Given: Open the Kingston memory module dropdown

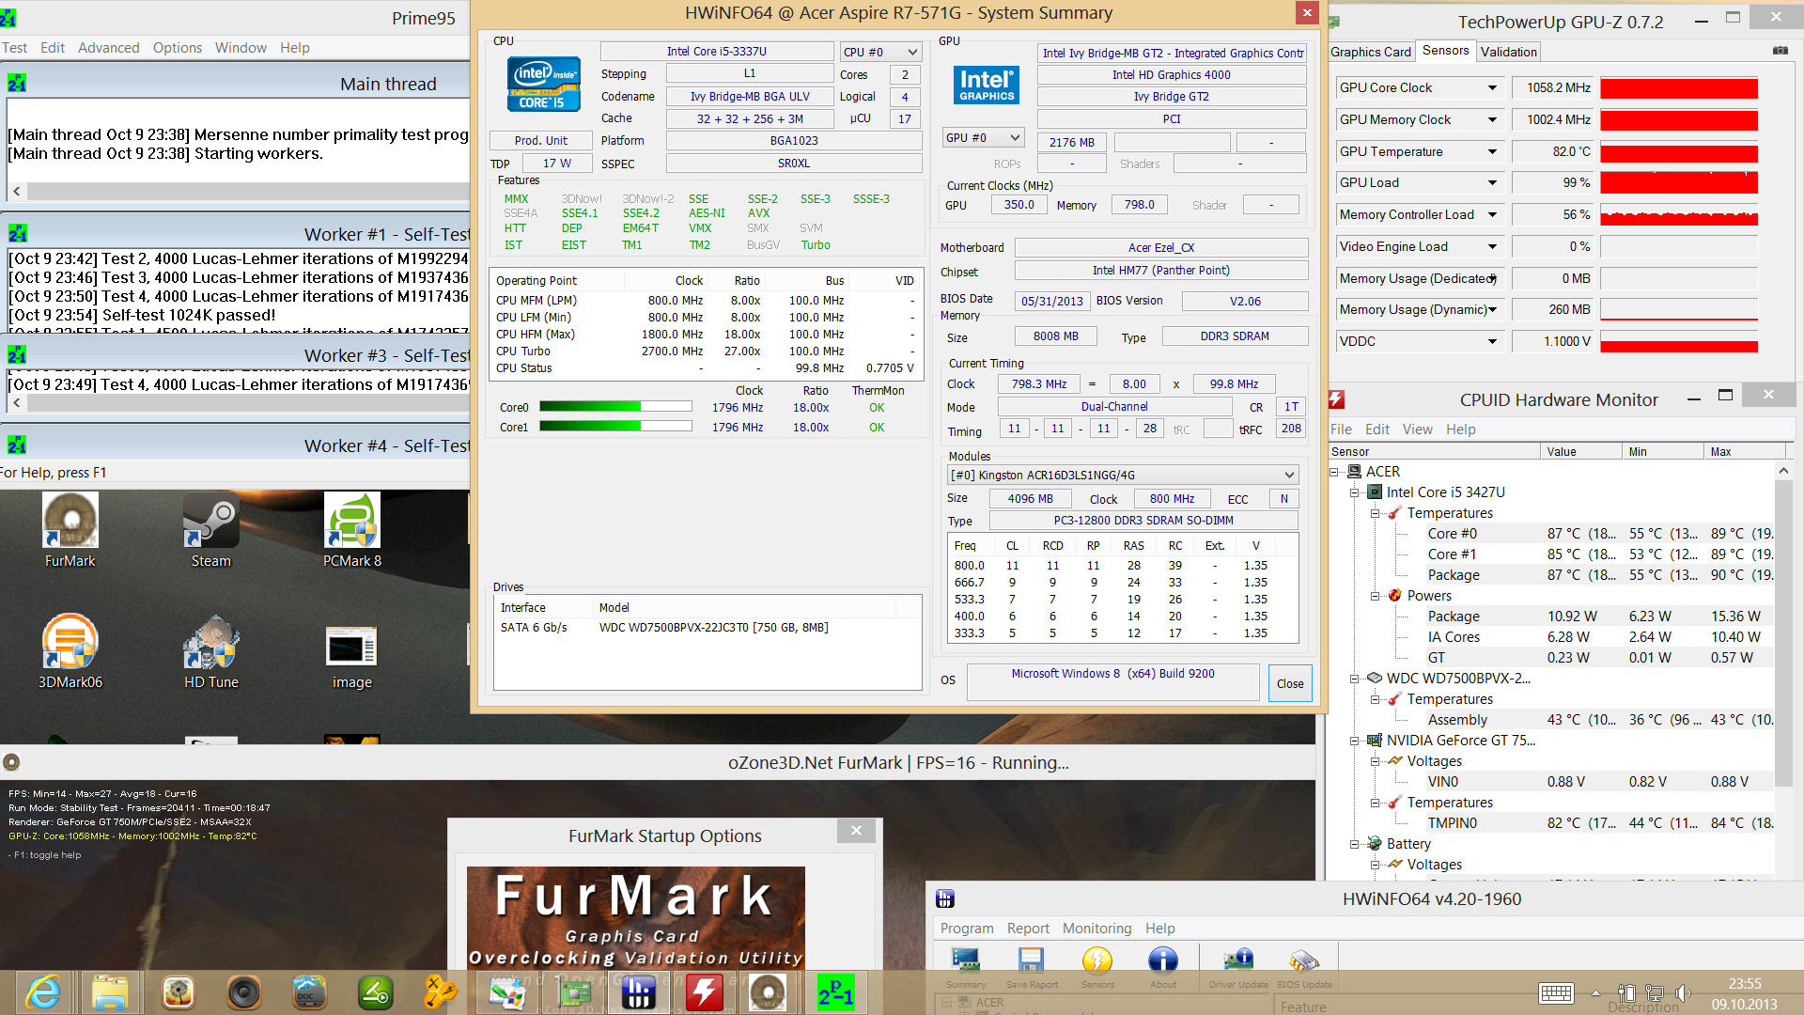Looking at the screenshot, I should 1123,475.
